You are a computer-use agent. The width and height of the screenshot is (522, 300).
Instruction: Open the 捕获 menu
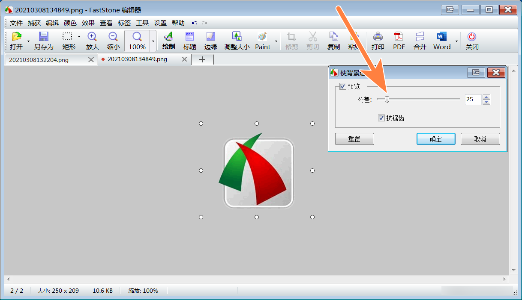[x=34, y=23]
